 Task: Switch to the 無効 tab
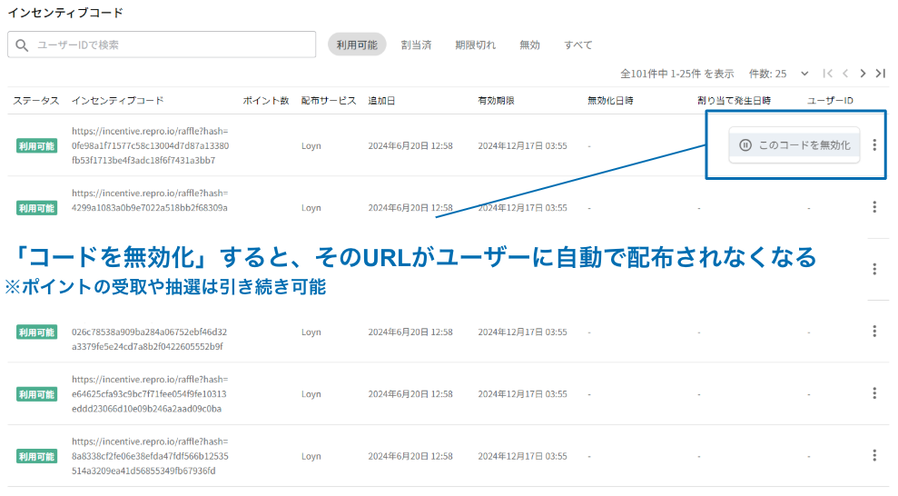(529, 45)
